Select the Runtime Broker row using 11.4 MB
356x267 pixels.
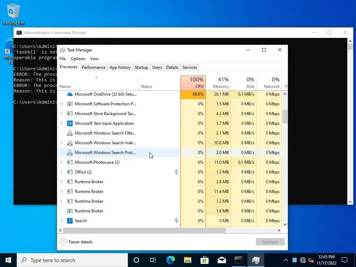(x=169, y=192)
